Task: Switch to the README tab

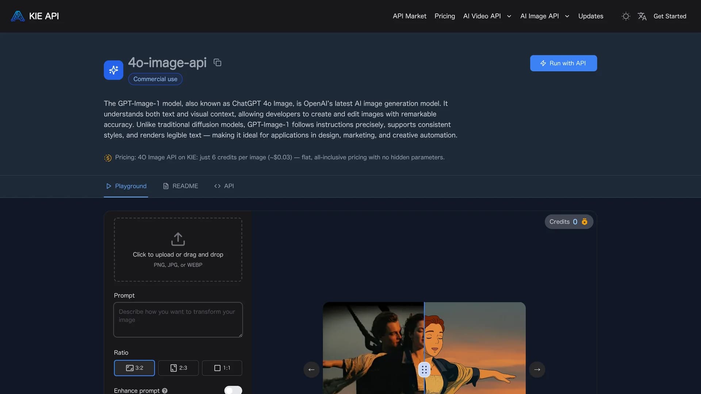Action: pyautogui.click(x=181, y=186)
